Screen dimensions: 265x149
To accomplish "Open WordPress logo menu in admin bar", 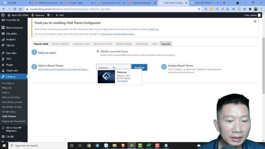I will click(3, 15).
